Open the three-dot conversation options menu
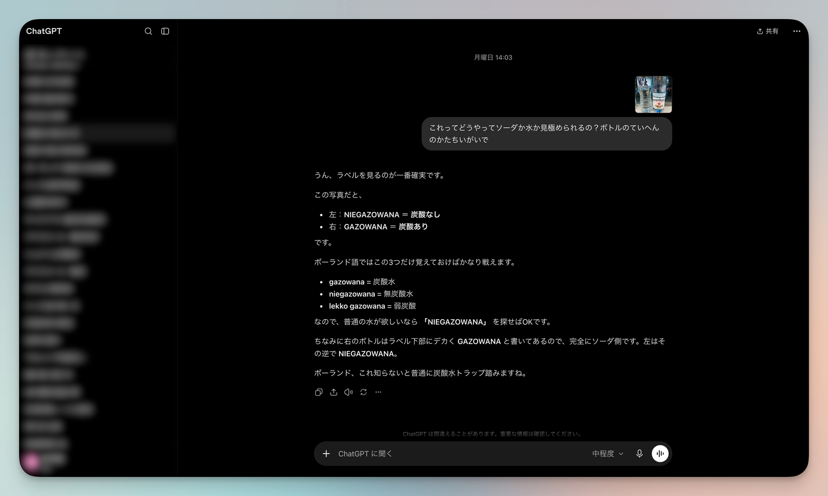828x496 pixels. pos(796,31)
